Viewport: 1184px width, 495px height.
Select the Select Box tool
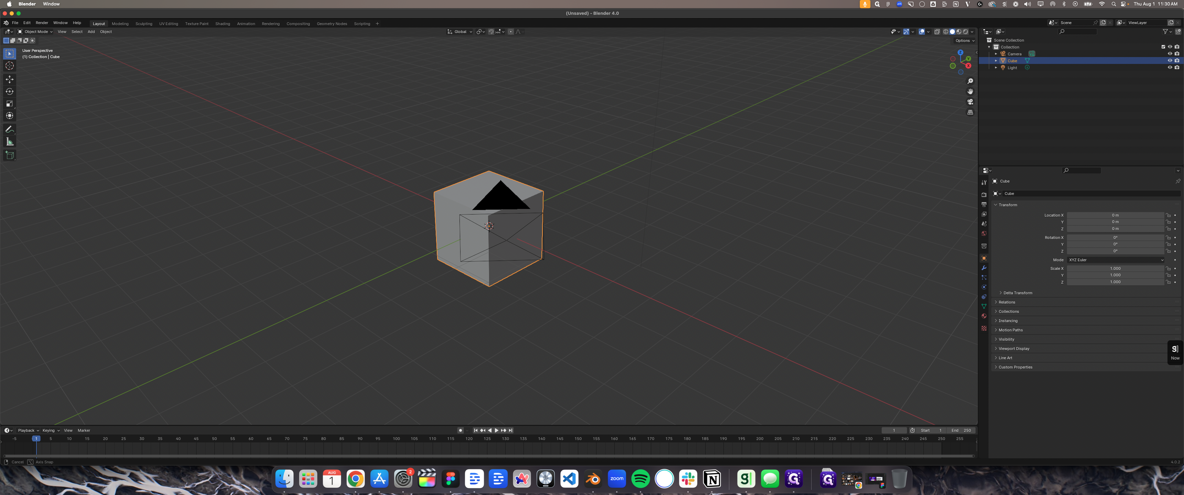click(x=10, y=54)
